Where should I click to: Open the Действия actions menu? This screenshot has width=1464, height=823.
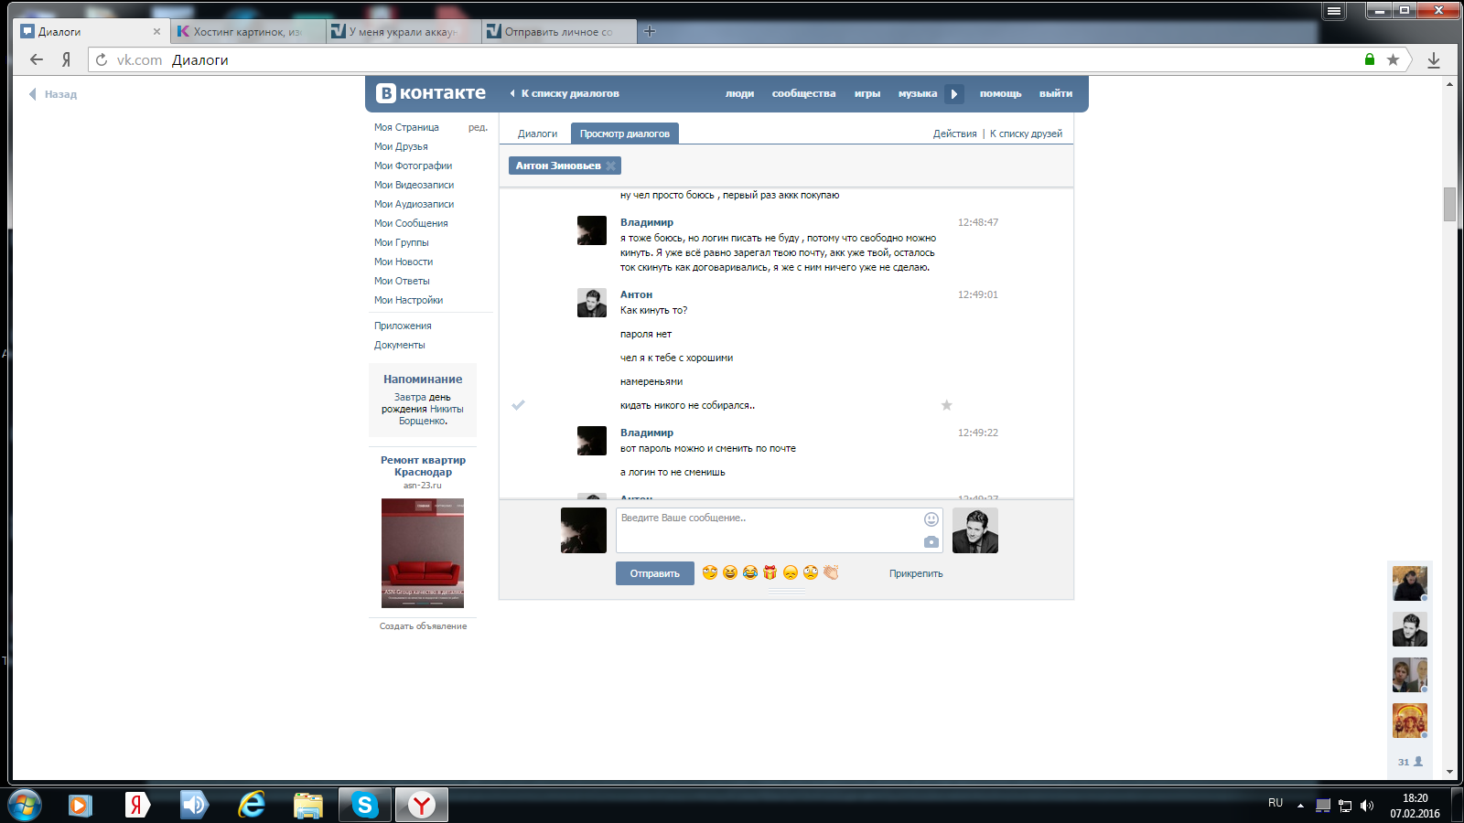point(955,134)
